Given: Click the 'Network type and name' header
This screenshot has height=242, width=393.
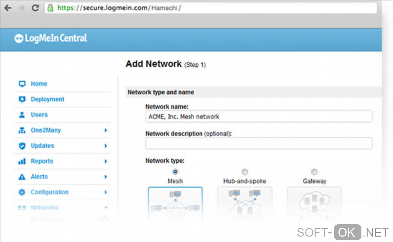Looking at the screenshot, I should (x=161, y=92).
